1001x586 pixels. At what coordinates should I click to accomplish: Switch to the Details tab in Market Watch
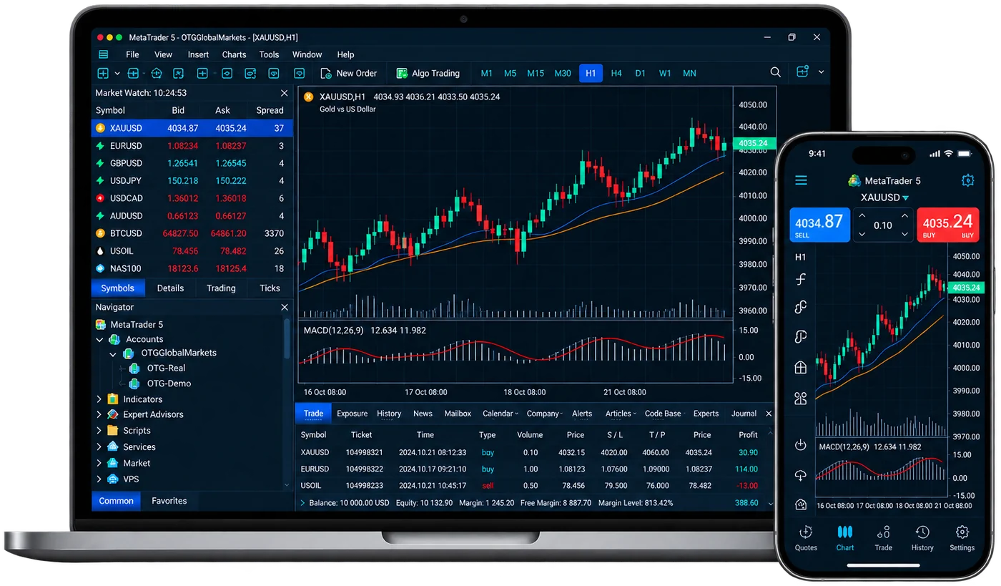[x=170, y=288]
